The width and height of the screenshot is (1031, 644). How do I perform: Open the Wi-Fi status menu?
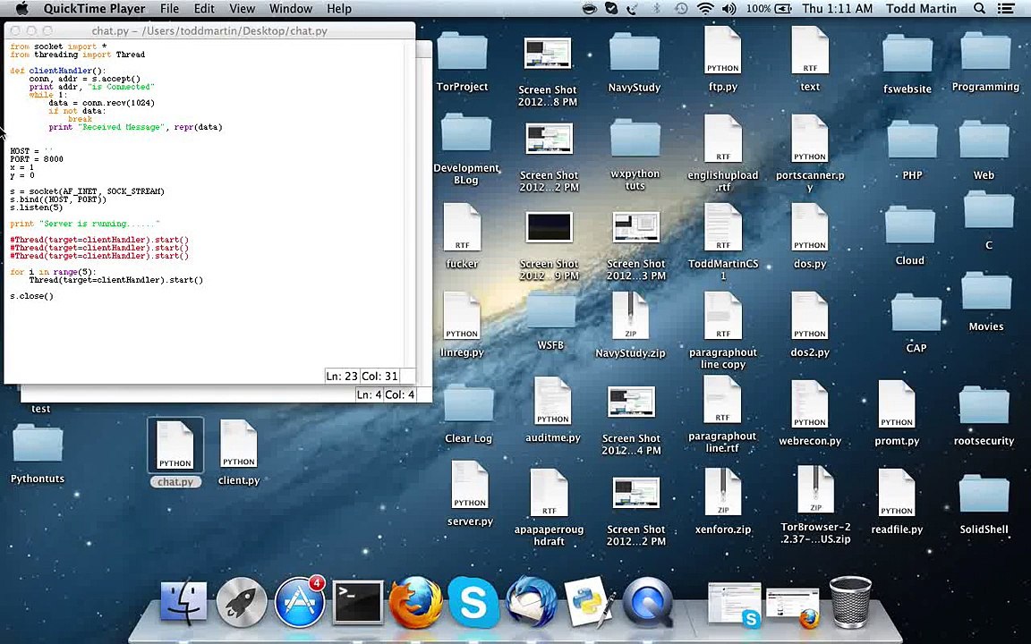point(705,9)
